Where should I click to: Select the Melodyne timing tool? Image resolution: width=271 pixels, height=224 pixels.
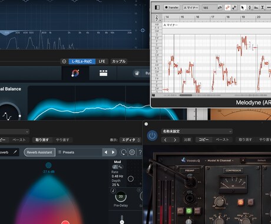(263, 8)
